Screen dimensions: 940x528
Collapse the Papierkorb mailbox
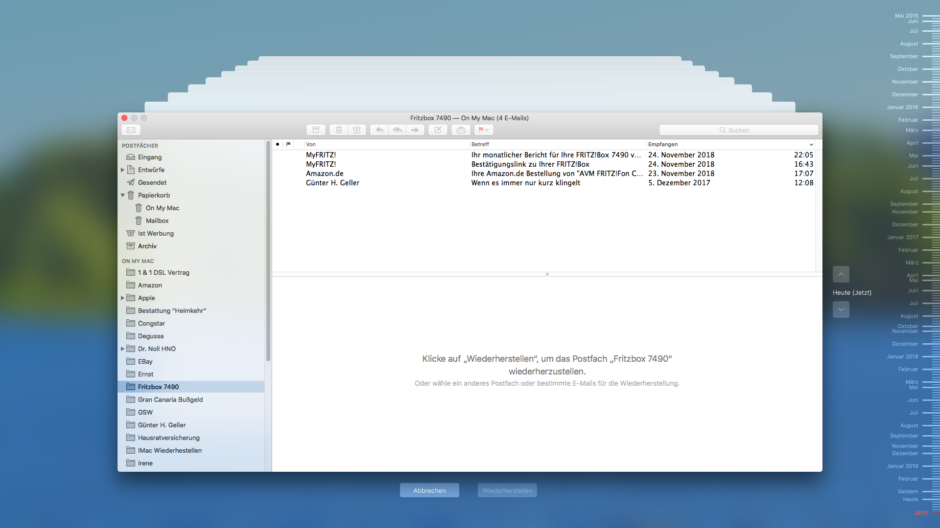122,196
